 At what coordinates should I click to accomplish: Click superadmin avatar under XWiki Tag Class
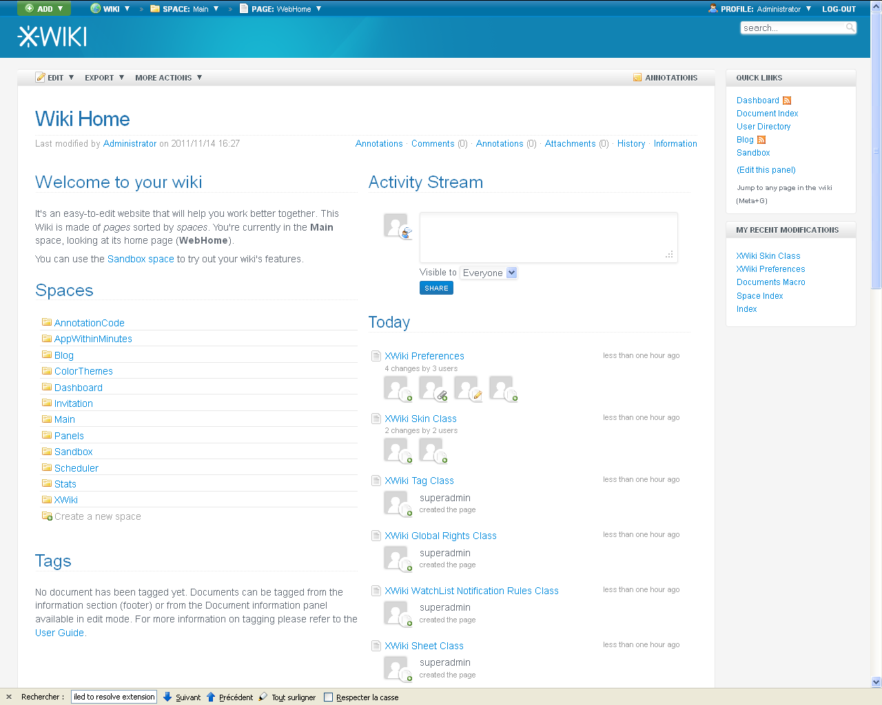pos(398,504)
